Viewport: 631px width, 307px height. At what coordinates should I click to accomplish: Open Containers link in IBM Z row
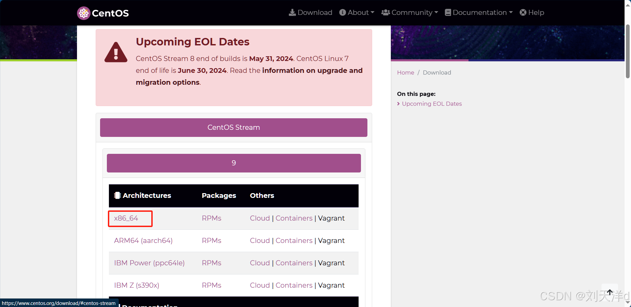(294, 285)
